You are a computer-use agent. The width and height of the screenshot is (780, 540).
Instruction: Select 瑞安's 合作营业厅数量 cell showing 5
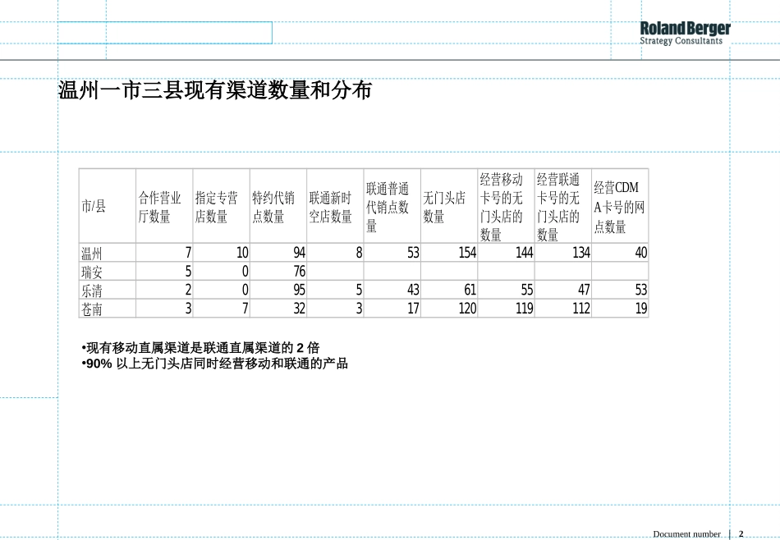point(164,272)
